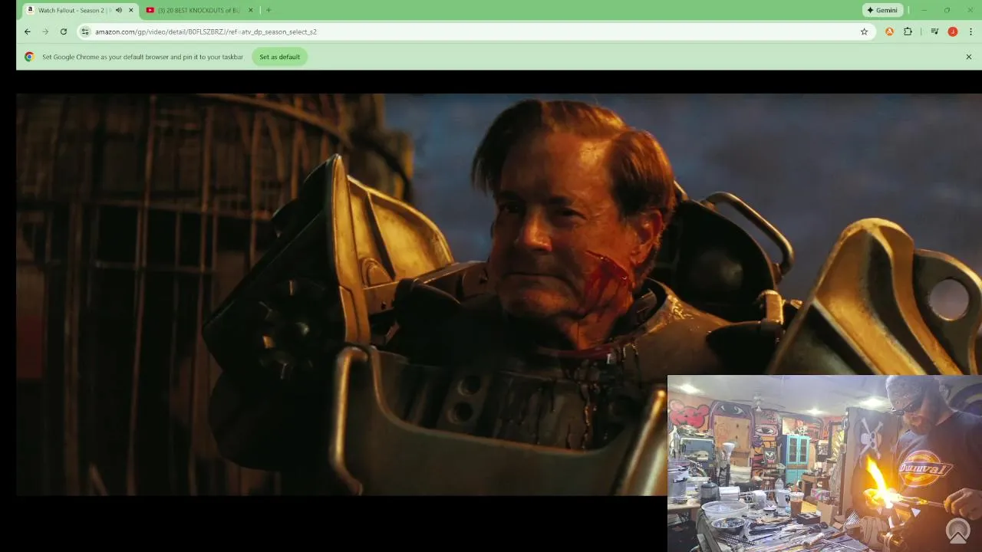Open site information icon in address bar
Image resolution: width=982 pixels, height=552 pixels.
point(85,31)
